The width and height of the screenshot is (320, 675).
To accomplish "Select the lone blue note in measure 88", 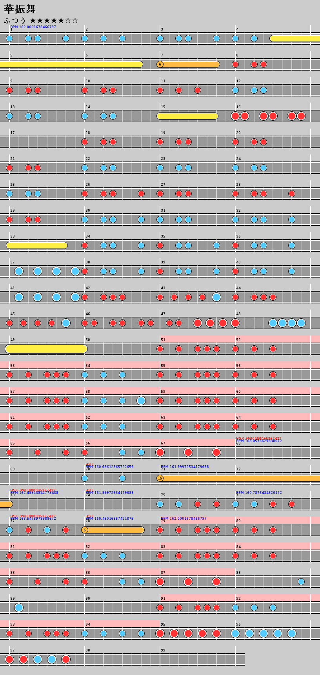I will [301, 582].
